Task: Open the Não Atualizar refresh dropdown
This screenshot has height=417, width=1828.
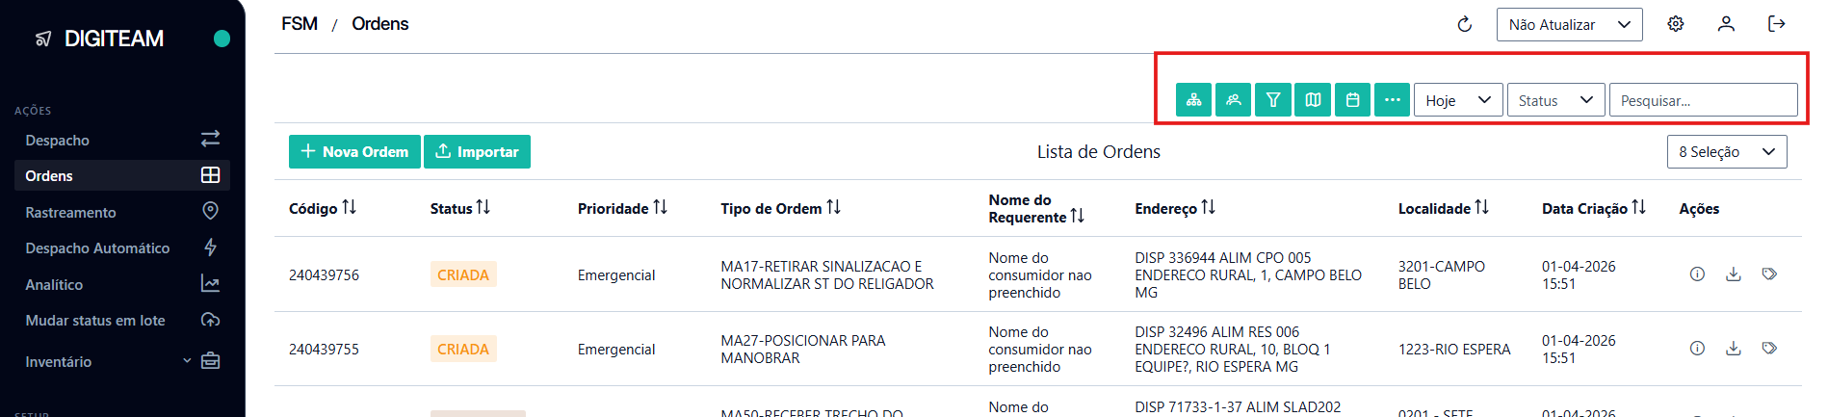Action: (1568, 25)
